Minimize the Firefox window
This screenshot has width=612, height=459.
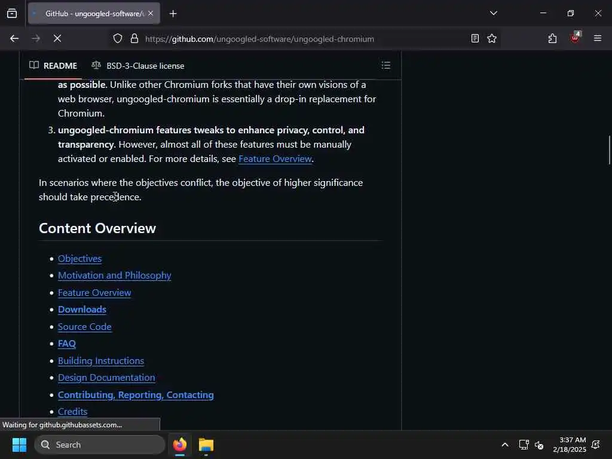[543, 13]
